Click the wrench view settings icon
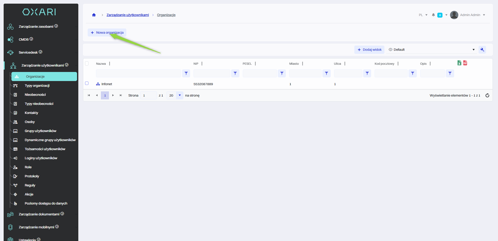The image size is (498, 241). (482, 50)
